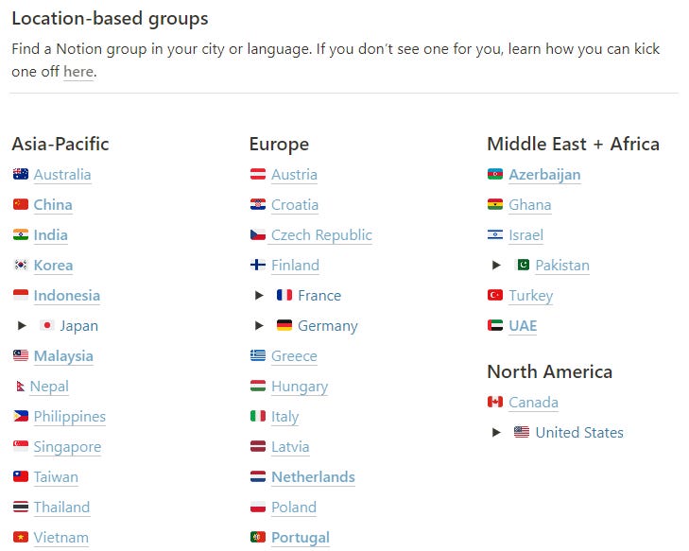Open the Ghana group link

[x=530, y=205]
